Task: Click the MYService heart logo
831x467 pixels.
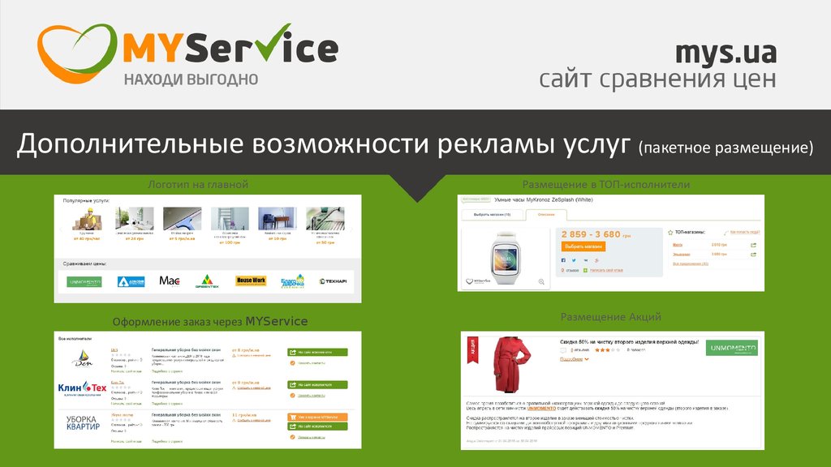Action: [77, 53]
